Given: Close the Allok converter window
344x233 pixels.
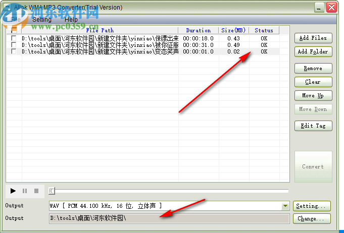Looking at the screenshot, I should pos(331,8).
